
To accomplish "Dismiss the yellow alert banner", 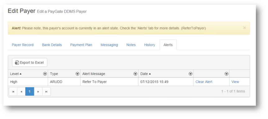I will pos(245,28).
